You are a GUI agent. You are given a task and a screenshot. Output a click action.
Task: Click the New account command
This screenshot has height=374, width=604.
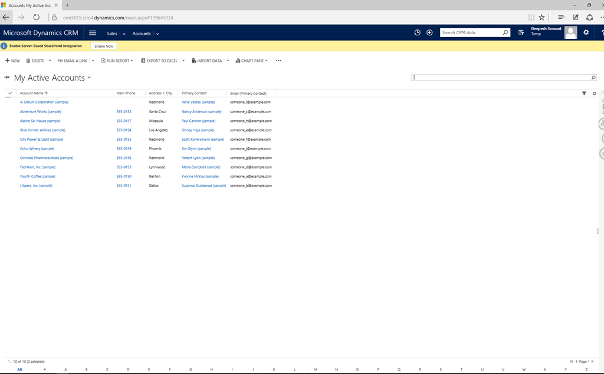click(12, 61)
